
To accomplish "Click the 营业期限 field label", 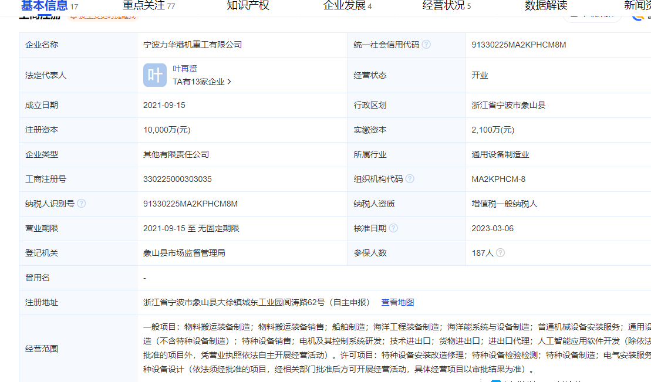I will coord(42,228).
